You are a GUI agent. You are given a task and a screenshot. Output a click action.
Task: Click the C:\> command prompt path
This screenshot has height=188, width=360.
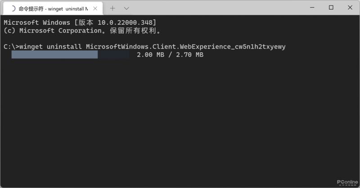(x=12, y=46)
